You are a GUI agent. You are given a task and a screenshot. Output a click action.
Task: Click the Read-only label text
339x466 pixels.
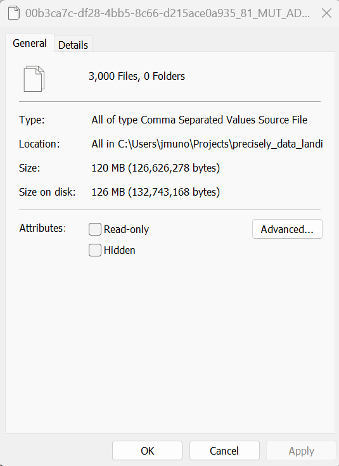tap(126, 229)
